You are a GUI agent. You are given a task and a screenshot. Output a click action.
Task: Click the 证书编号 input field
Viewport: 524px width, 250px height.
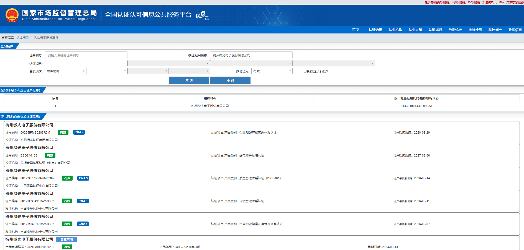click(86, 55)
